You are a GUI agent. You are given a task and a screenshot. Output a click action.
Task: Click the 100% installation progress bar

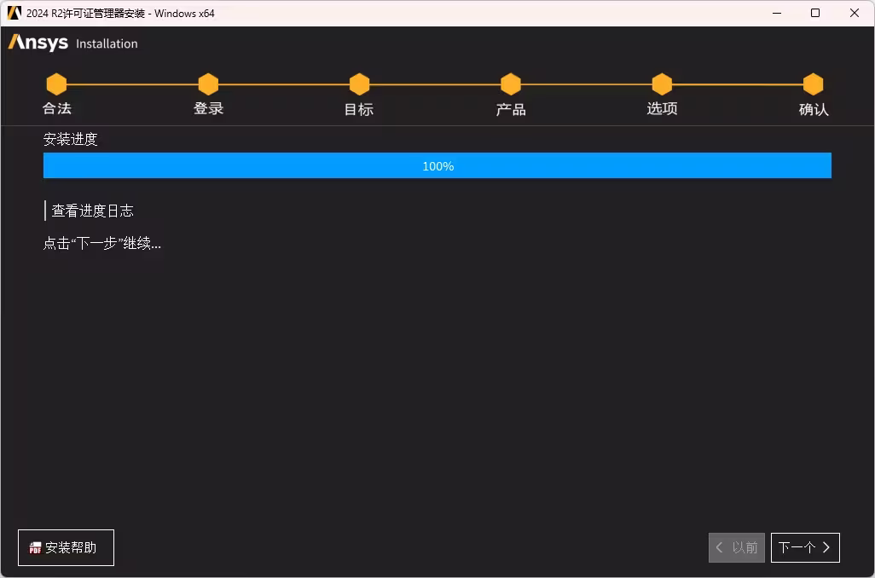click(437, 165)
